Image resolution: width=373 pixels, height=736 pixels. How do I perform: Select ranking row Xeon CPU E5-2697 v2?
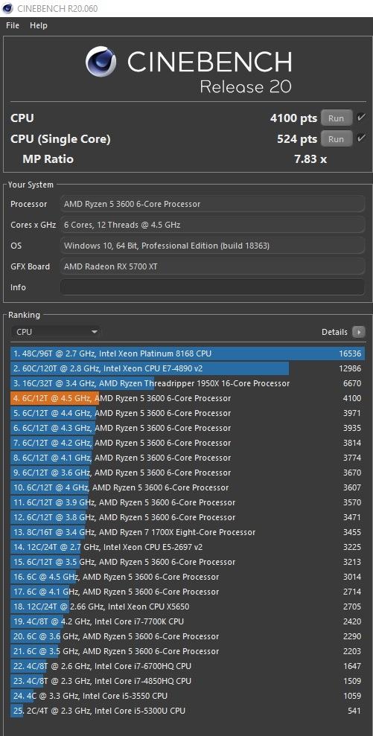tap(188, 547)
